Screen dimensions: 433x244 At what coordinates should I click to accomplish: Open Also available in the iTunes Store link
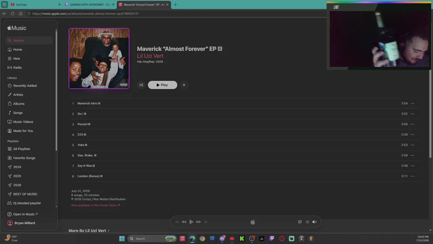(x=96, y=205)
